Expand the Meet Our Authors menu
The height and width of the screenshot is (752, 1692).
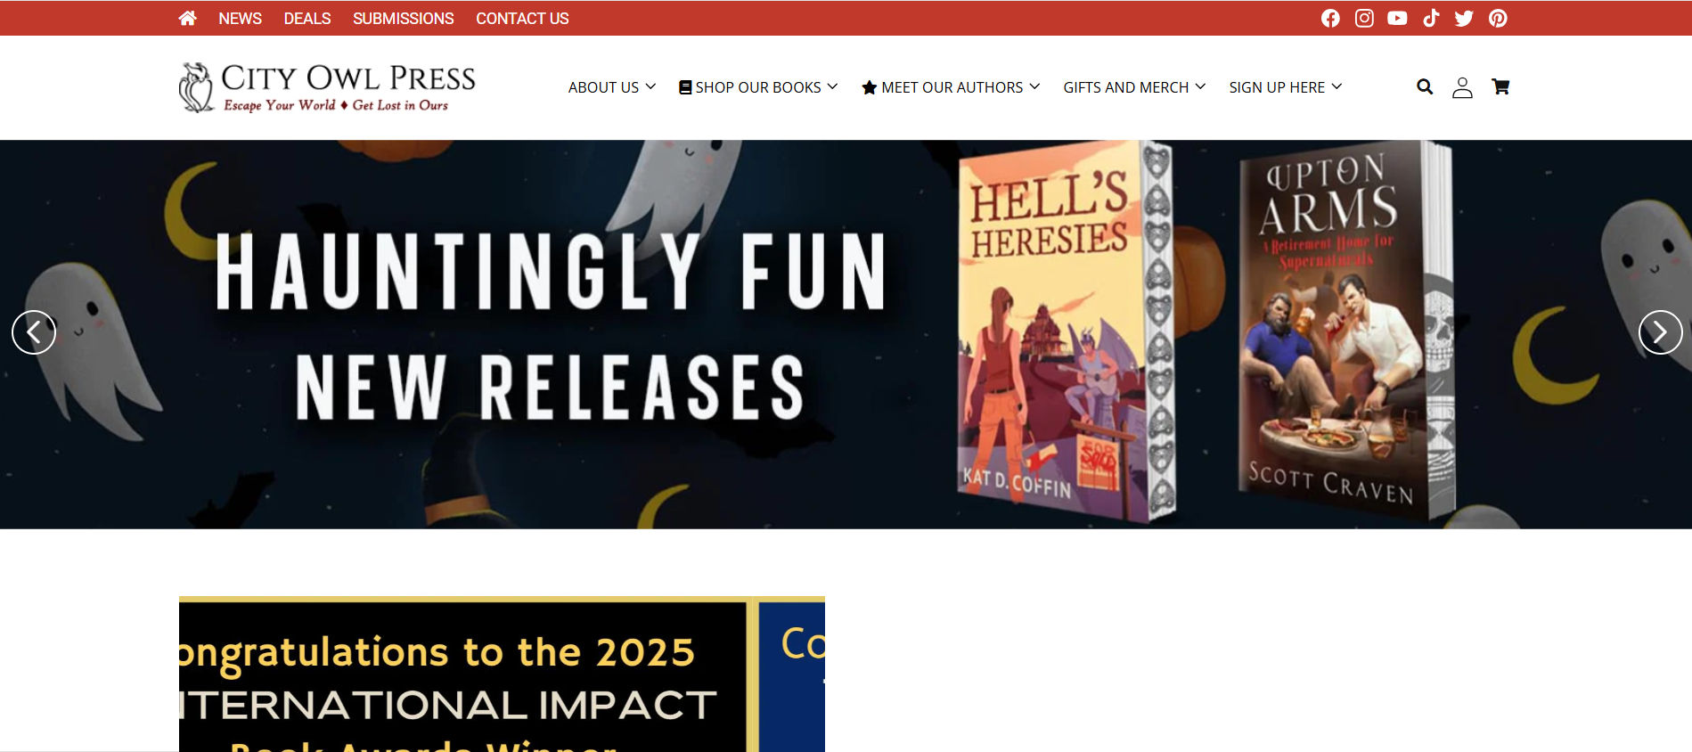951,87
